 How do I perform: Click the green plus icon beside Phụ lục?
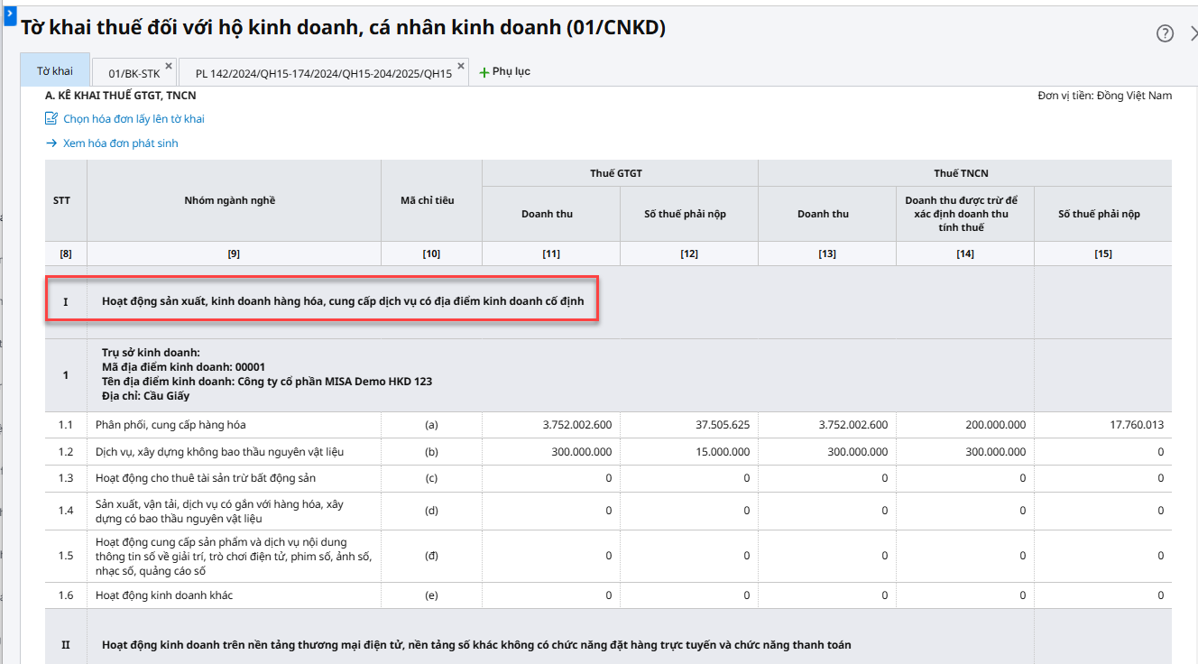[484, 72]
